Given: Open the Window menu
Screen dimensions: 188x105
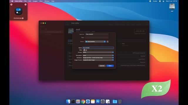Looking at the screenshot, I should point(47,1).
